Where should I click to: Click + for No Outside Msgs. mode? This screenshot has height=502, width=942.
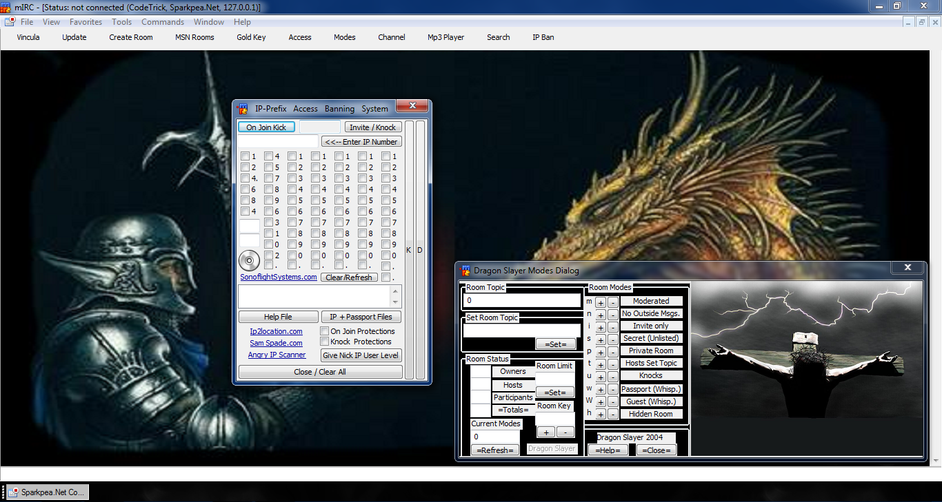click(x=601, y=315)
